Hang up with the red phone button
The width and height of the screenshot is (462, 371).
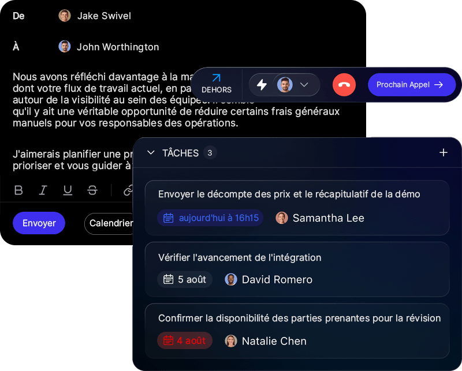(344, 85)
